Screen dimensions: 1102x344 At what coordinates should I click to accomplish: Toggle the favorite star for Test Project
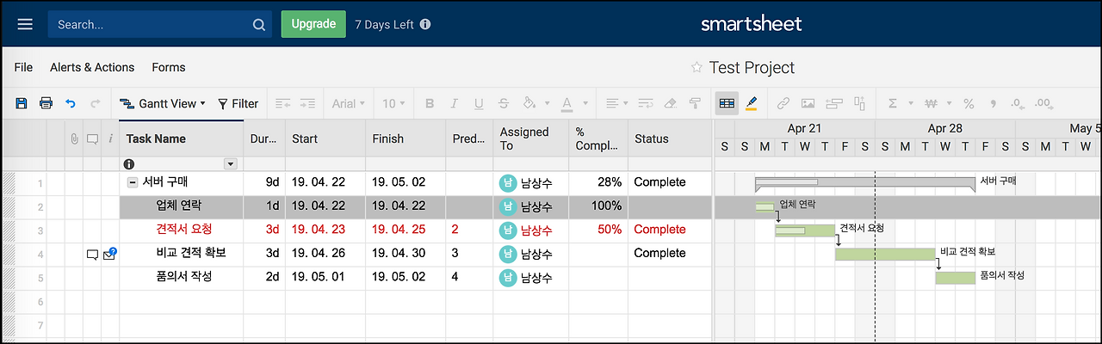click(696, 68)
